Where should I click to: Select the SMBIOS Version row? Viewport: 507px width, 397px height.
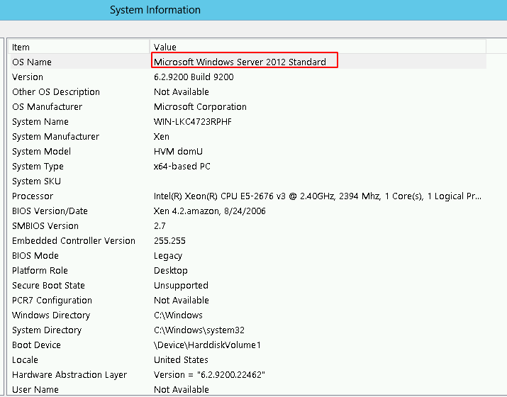click(45, 226)
